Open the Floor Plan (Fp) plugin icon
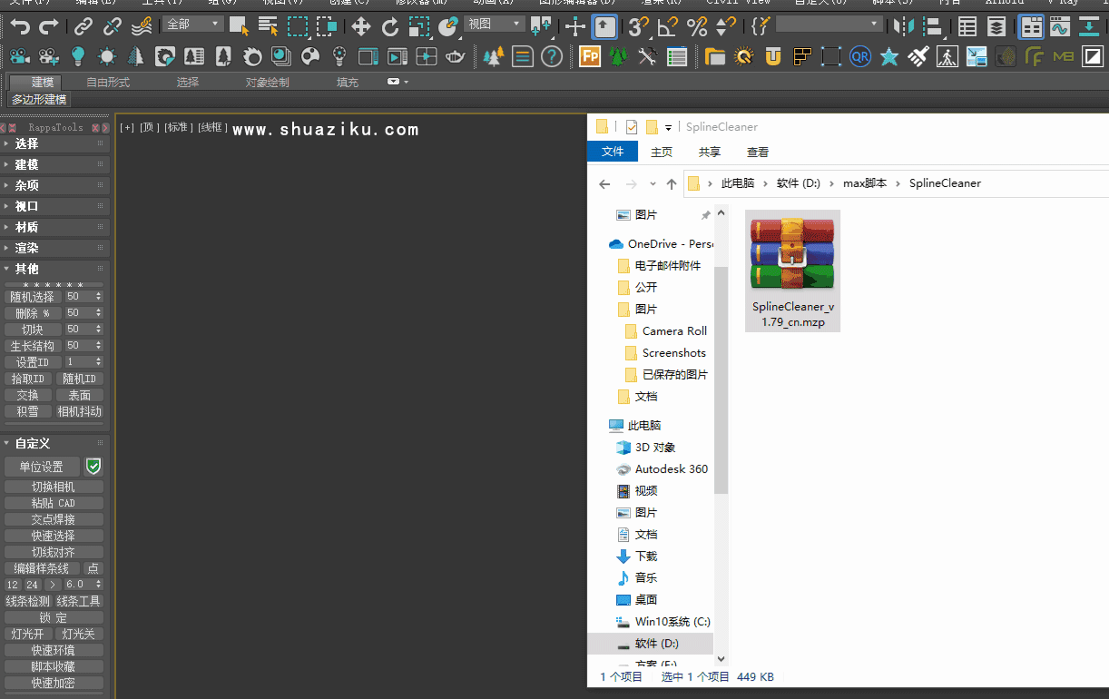Viewport: 1109px width, 699px height. pos(590,57)
